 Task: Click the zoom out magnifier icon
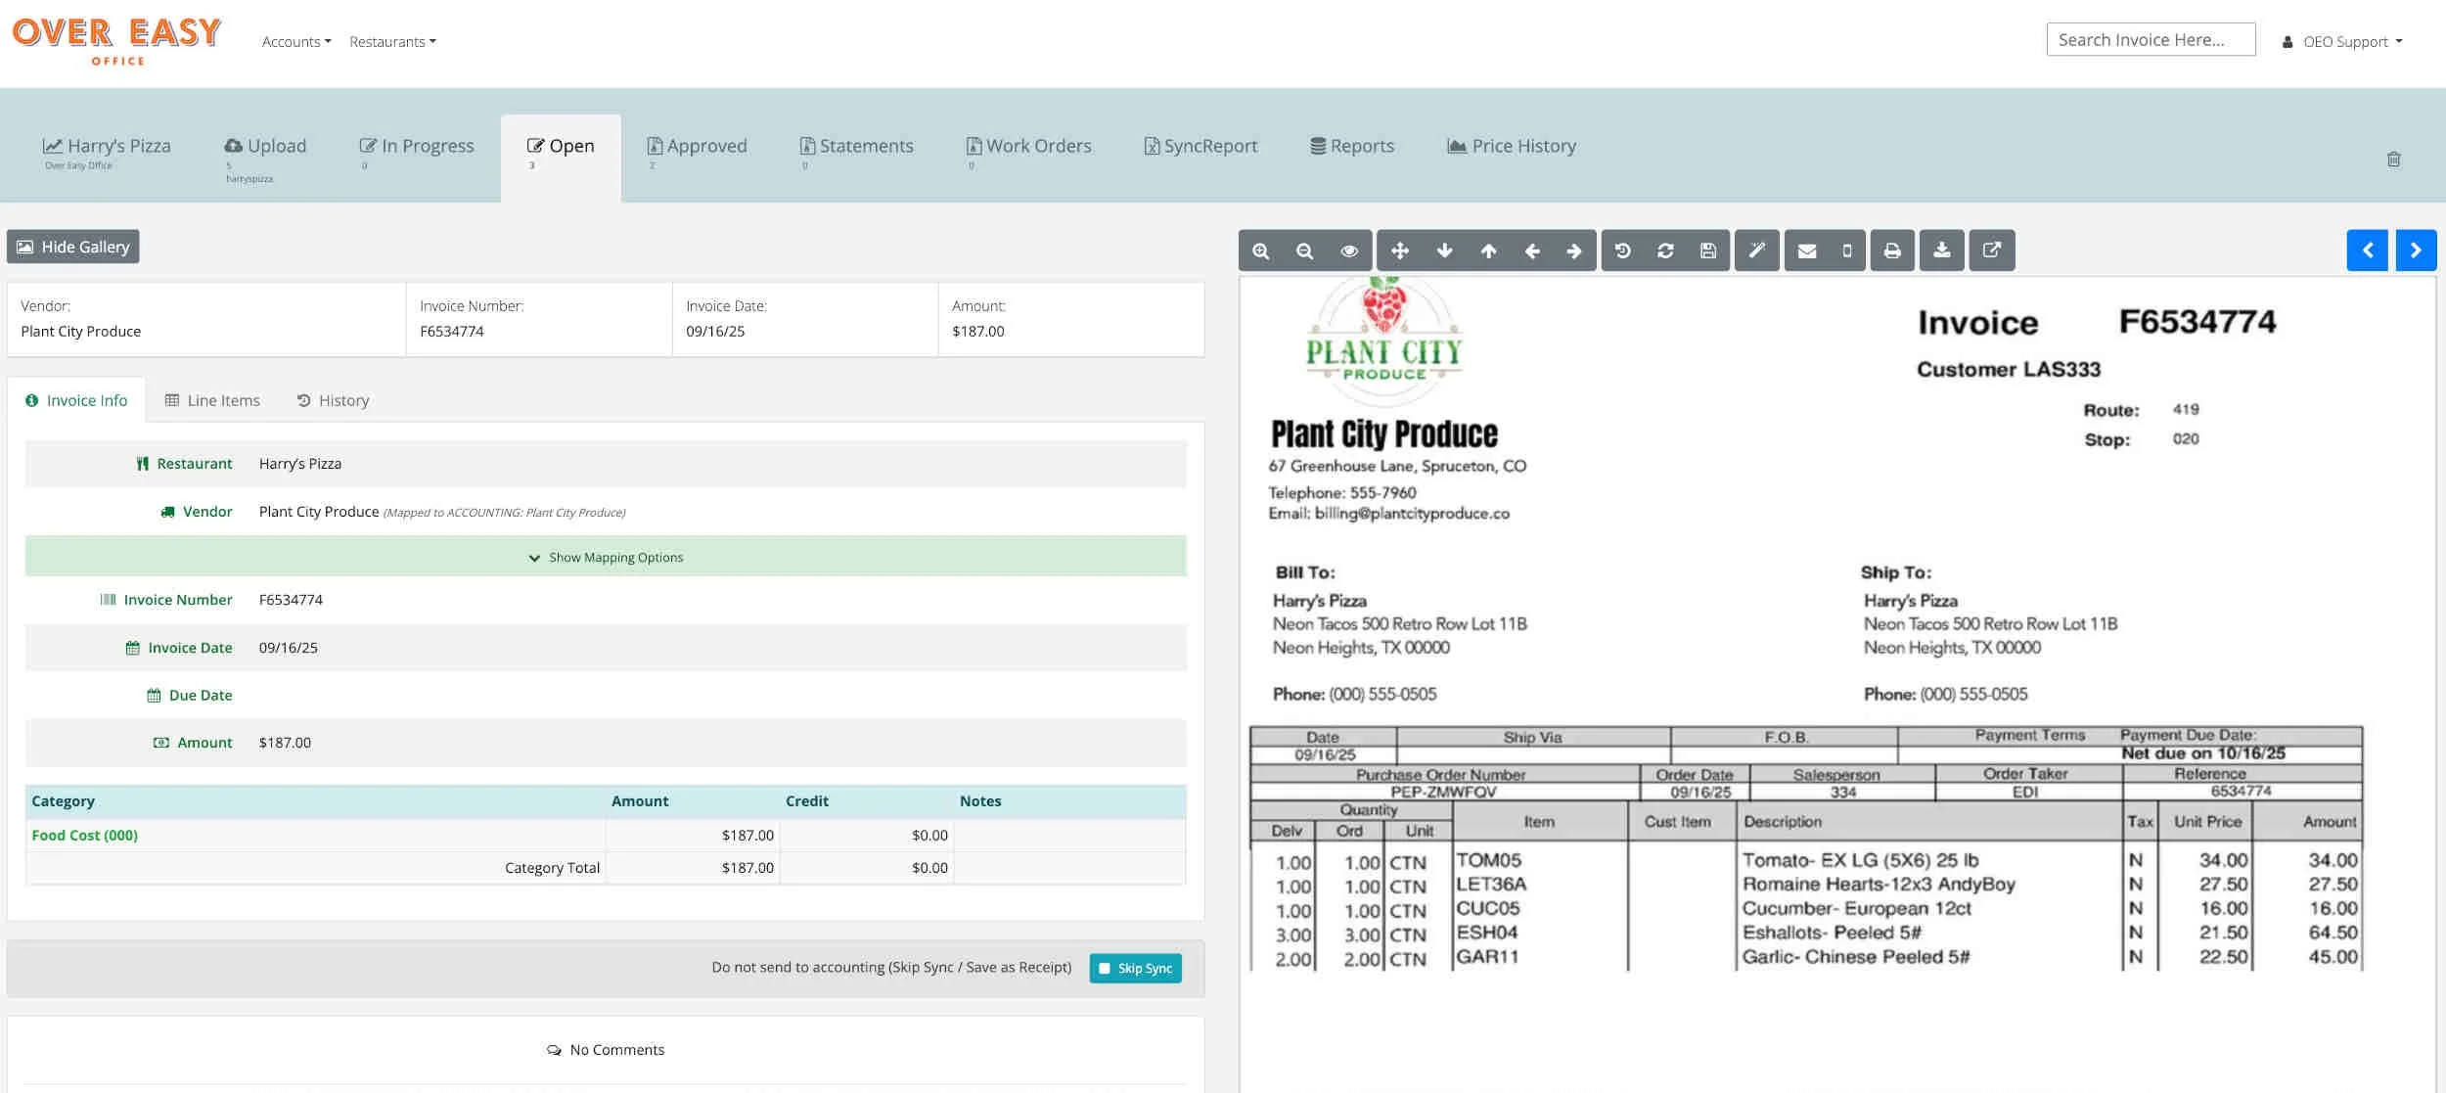tap(1304, 250)
